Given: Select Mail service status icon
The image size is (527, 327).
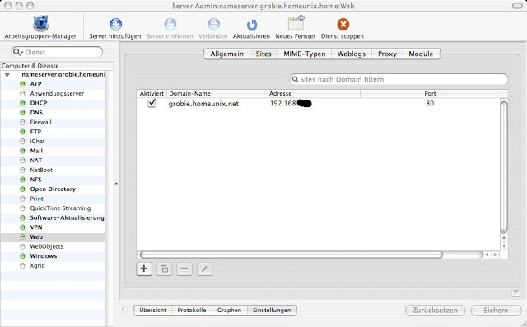Looking at the screenshot, I should tap(22, 151).
